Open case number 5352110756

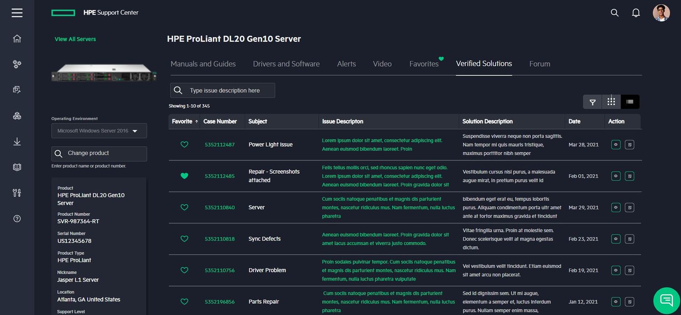pyautogui.click(x=220, y=271)
